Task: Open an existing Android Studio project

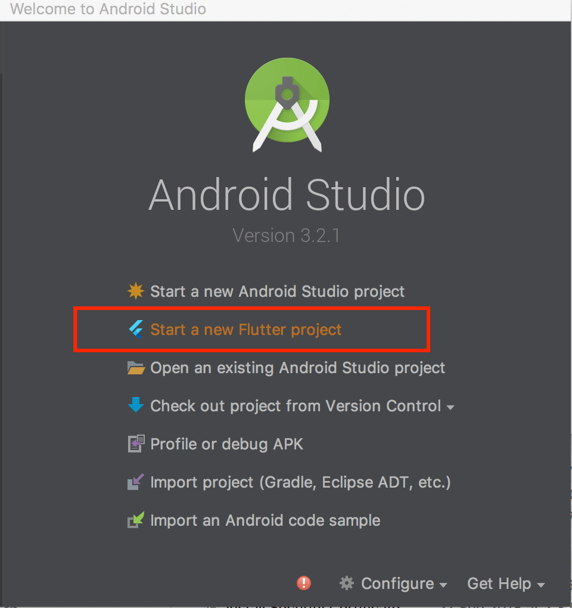Action: pyautogui.click(x=298, y=368)
